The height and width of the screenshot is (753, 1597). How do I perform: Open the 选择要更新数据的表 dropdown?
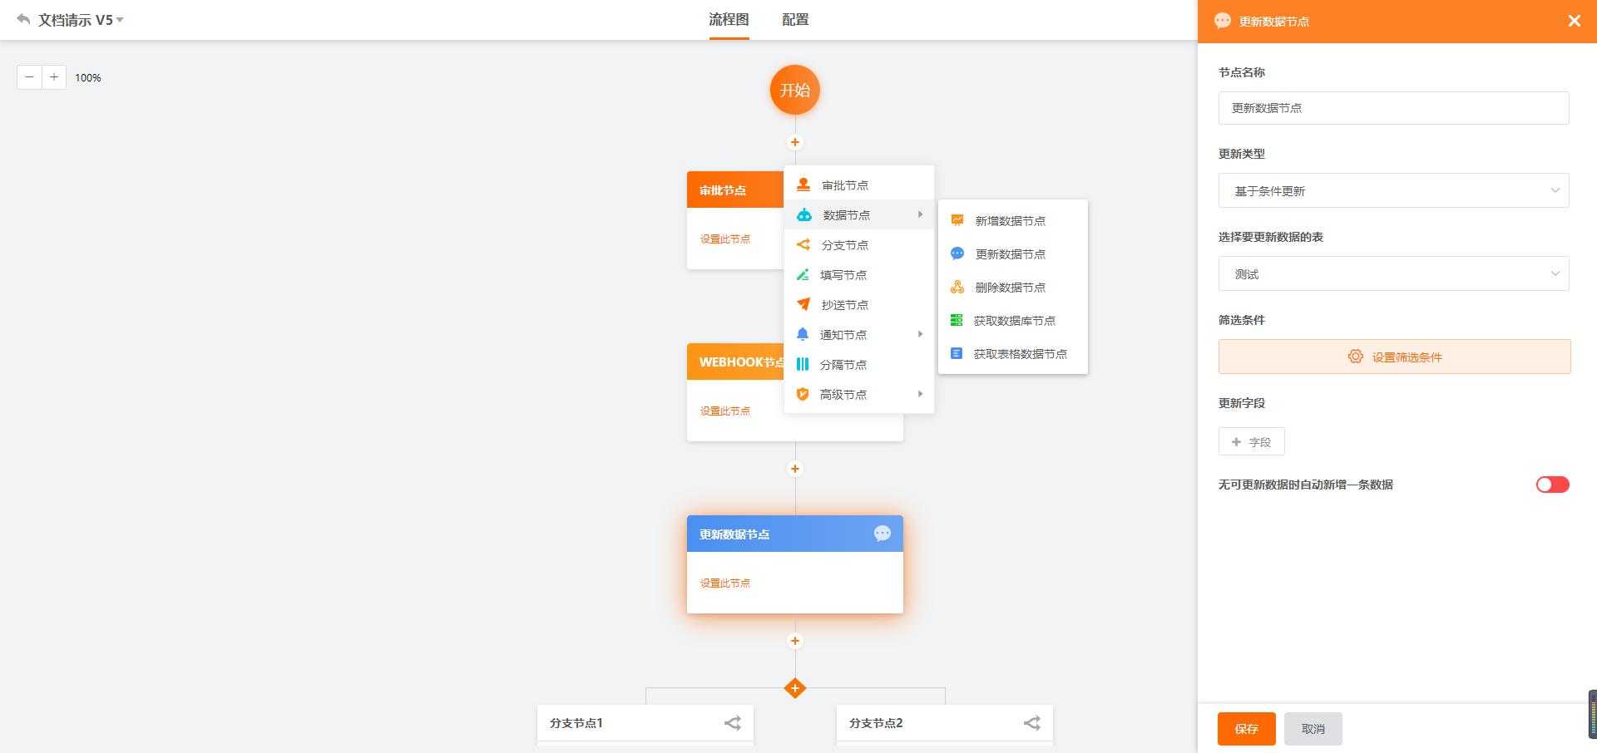tap(1394, 273)
